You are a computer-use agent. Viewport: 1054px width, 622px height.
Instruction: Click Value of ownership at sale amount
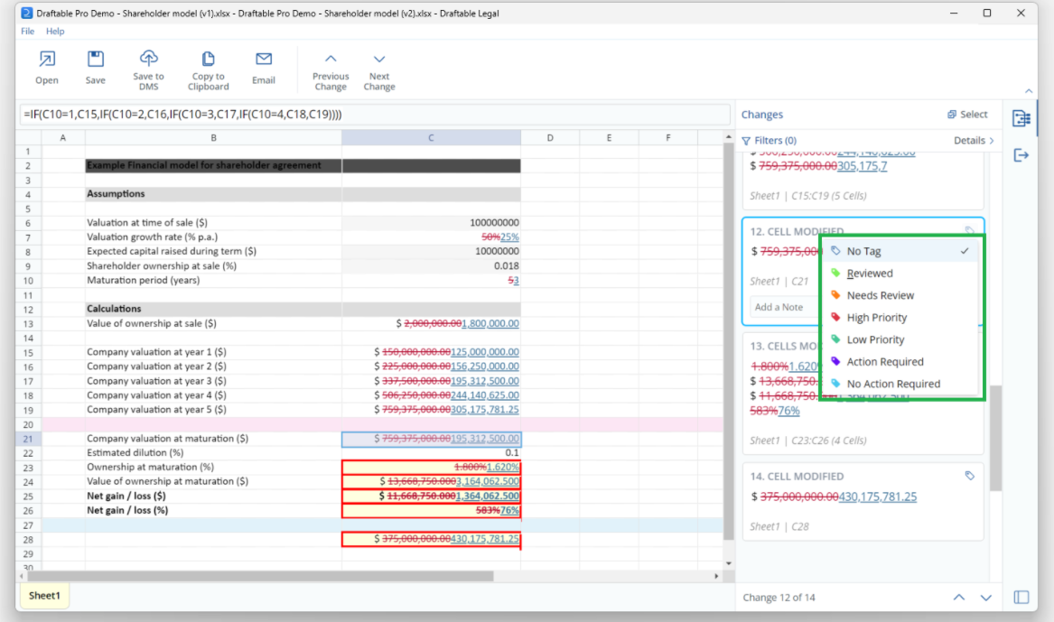click(x=431, y=323)
